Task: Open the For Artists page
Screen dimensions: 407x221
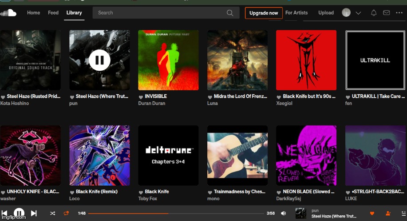Action: coord(296,13)
